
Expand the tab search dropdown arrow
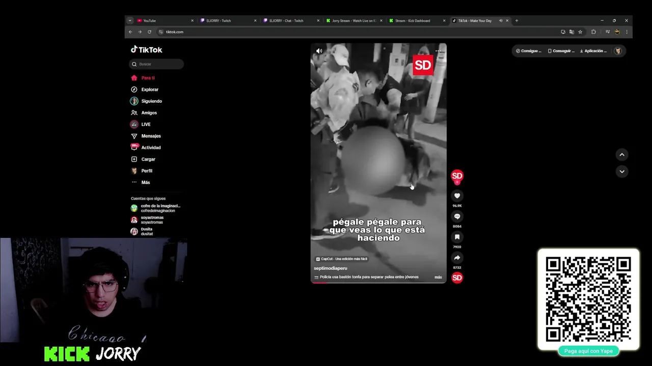click(130, 21)
